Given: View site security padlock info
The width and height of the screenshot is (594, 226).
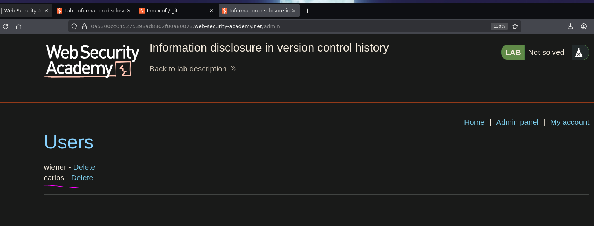Looking at the screenshot, I should 84,26.
